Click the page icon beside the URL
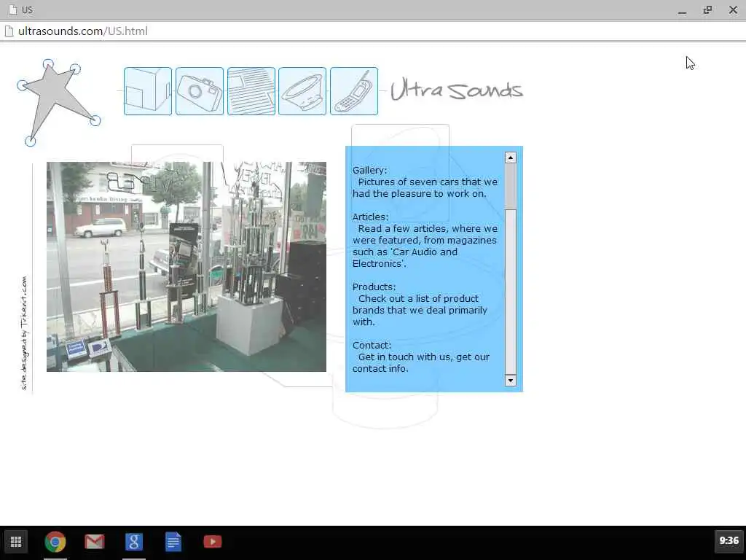Viewport: 746px width, 560px height. tap(9, 31)
